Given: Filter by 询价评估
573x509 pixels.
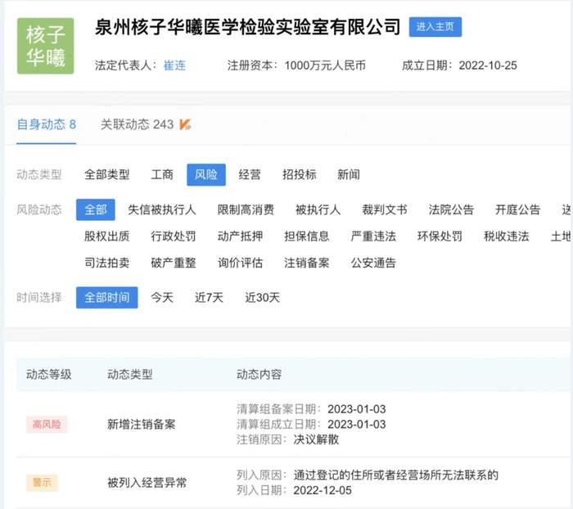Looking at the screenshot, I should [x=240, y=263].
